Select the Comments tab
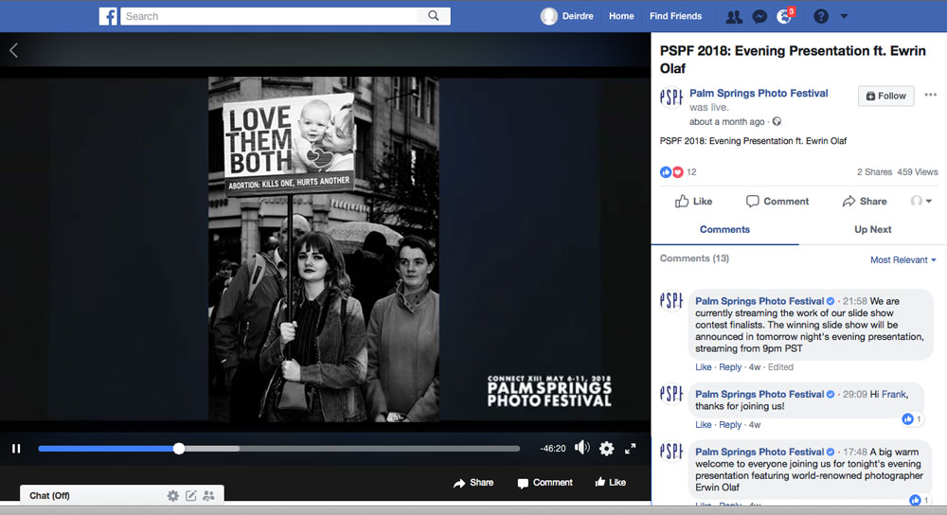This screenshot has height=515, width=947. pyautogui.click(x=724, y=229)
